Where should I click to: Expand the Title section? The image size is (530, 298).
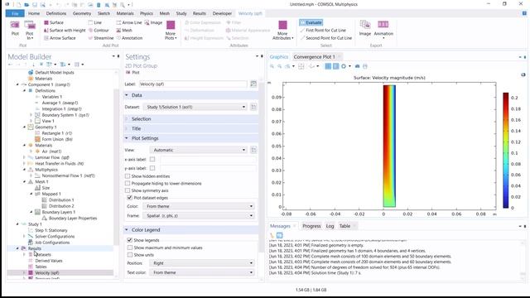point(191,128)
